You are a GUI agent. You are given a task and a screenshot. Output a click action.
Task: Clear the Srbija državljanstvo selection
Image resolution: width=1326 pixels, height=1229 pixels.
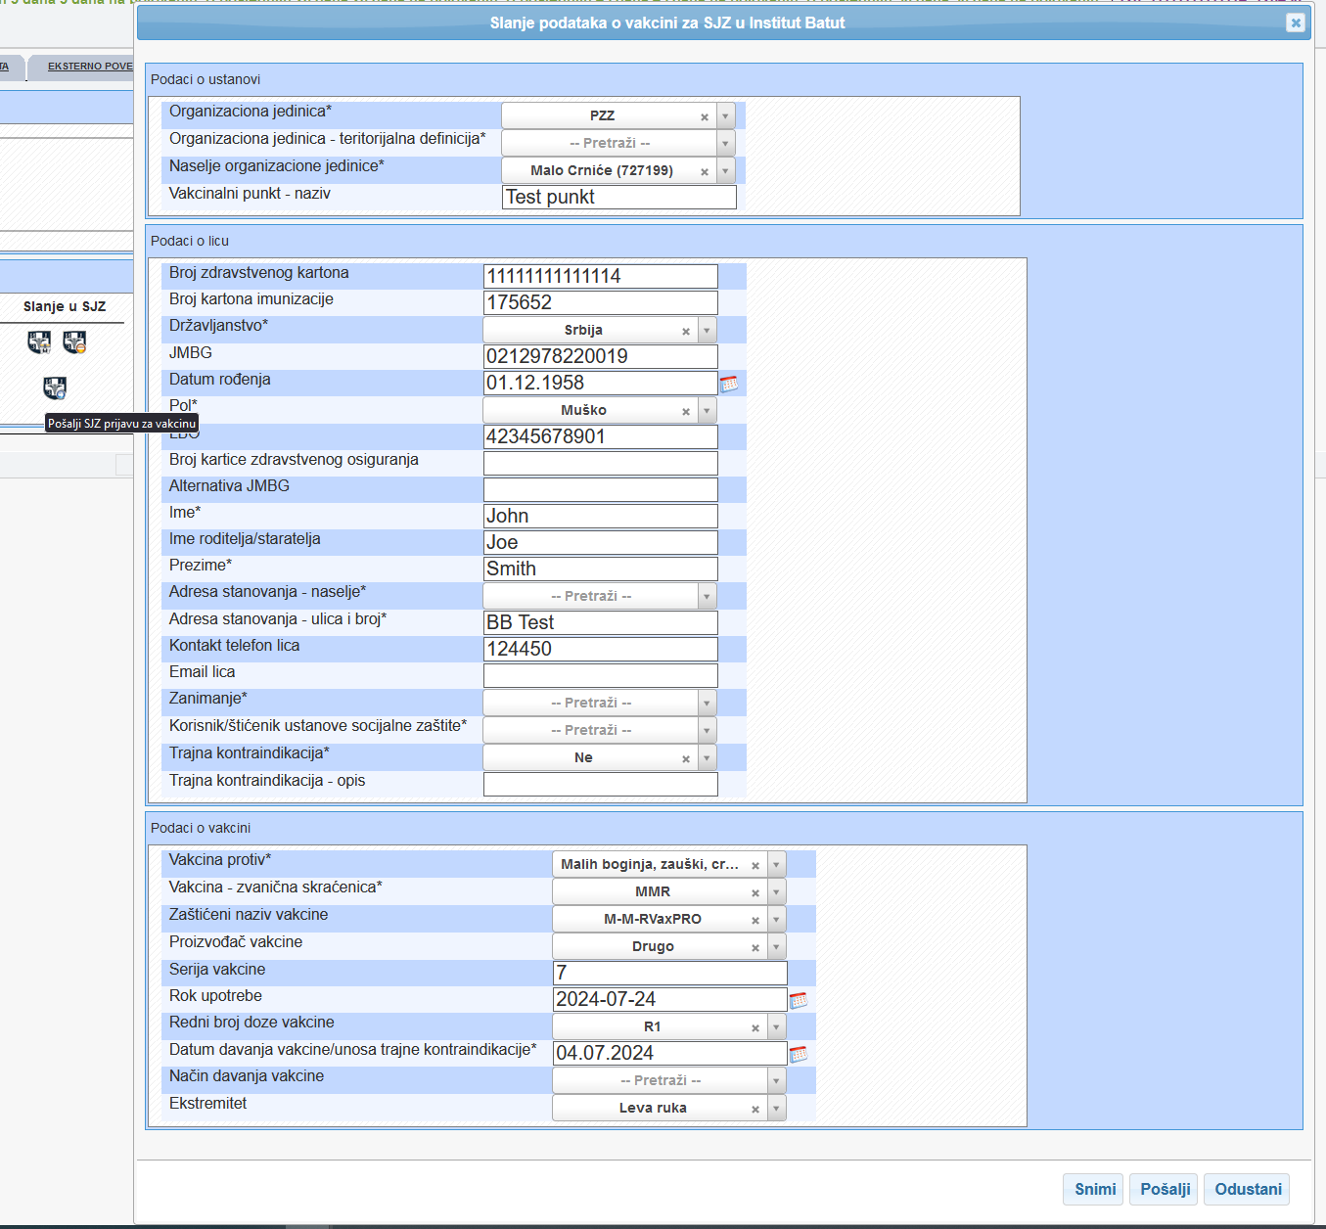point(686,331)
